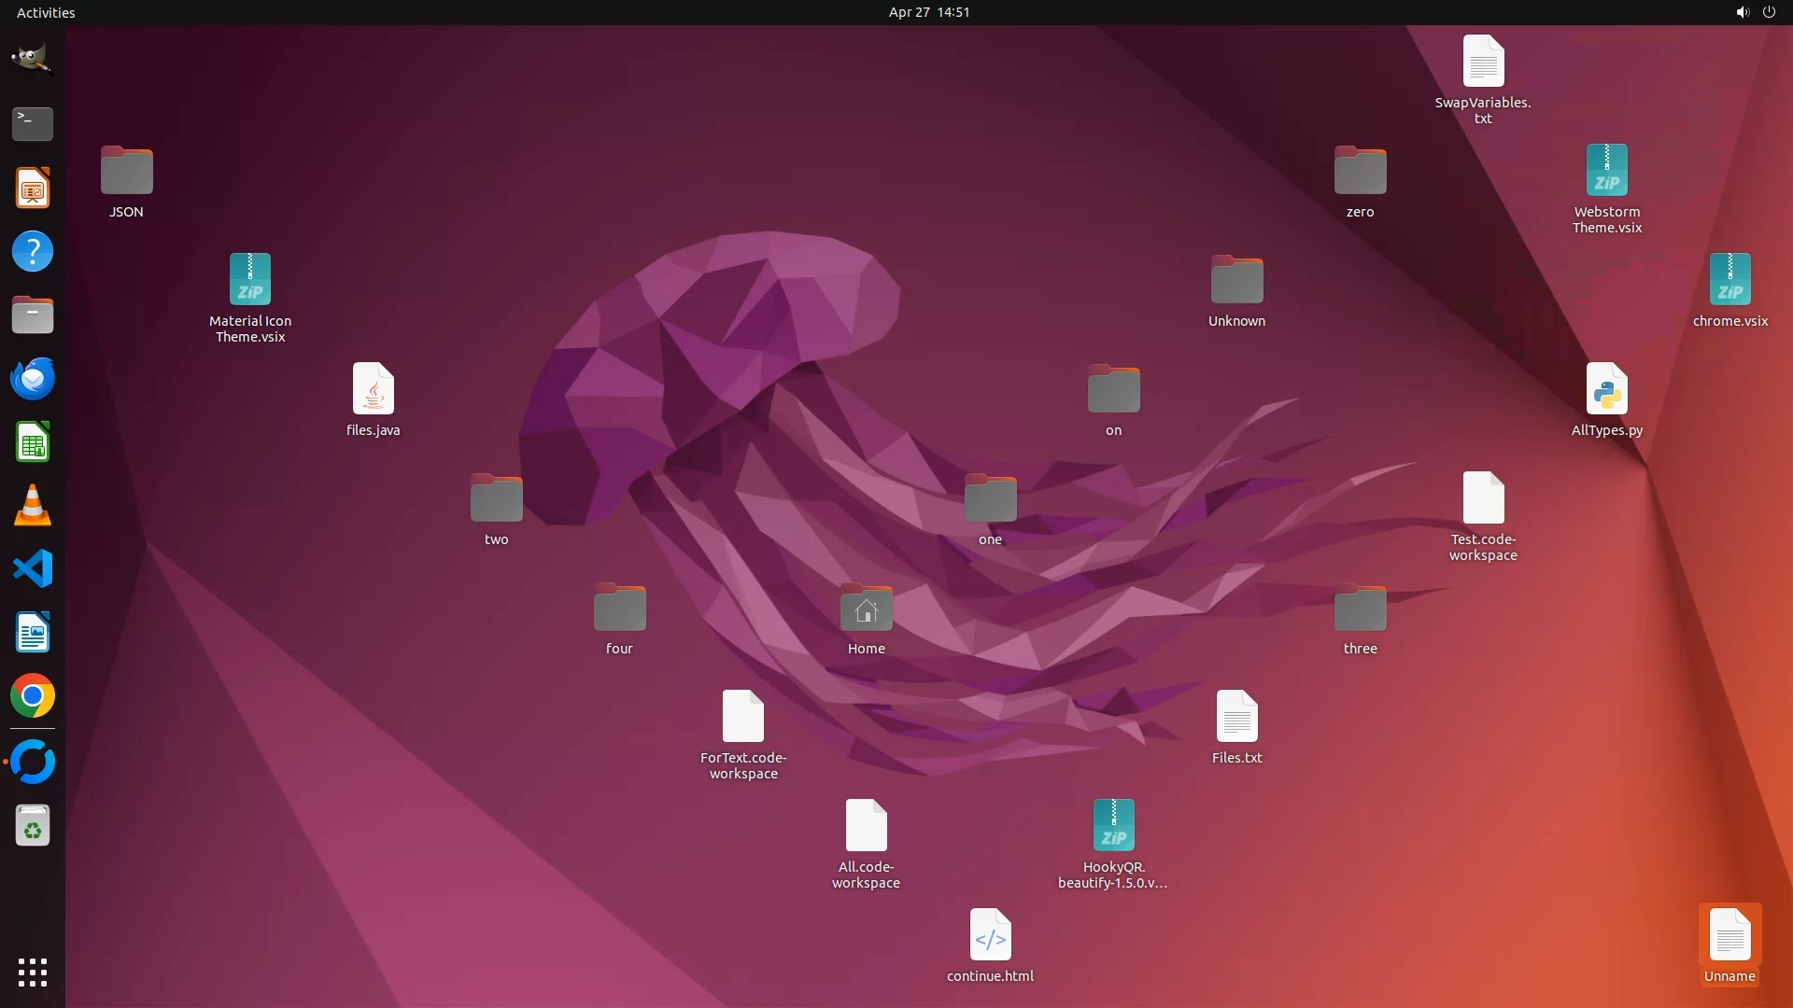Click the Activities menu in top bar

(x=46, y=12)
